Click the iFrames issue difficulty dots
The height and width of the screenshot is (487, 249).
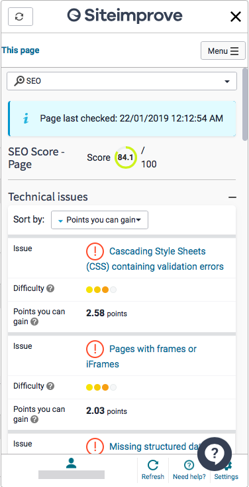pos(101,387)
